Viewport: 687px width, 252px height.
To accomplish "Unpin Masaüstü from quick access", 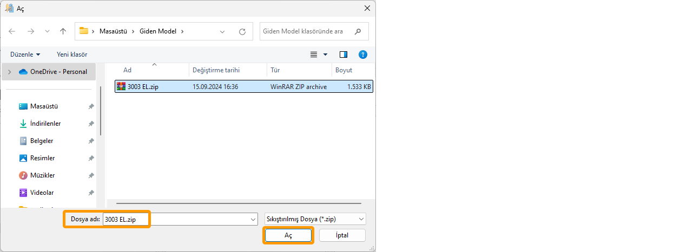I will [91, 106].
